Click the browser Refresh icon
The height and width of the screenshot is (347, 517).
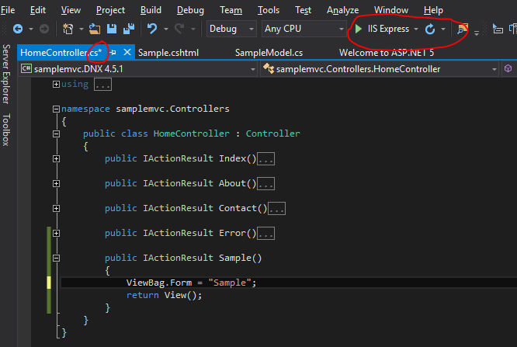point(430,29)
